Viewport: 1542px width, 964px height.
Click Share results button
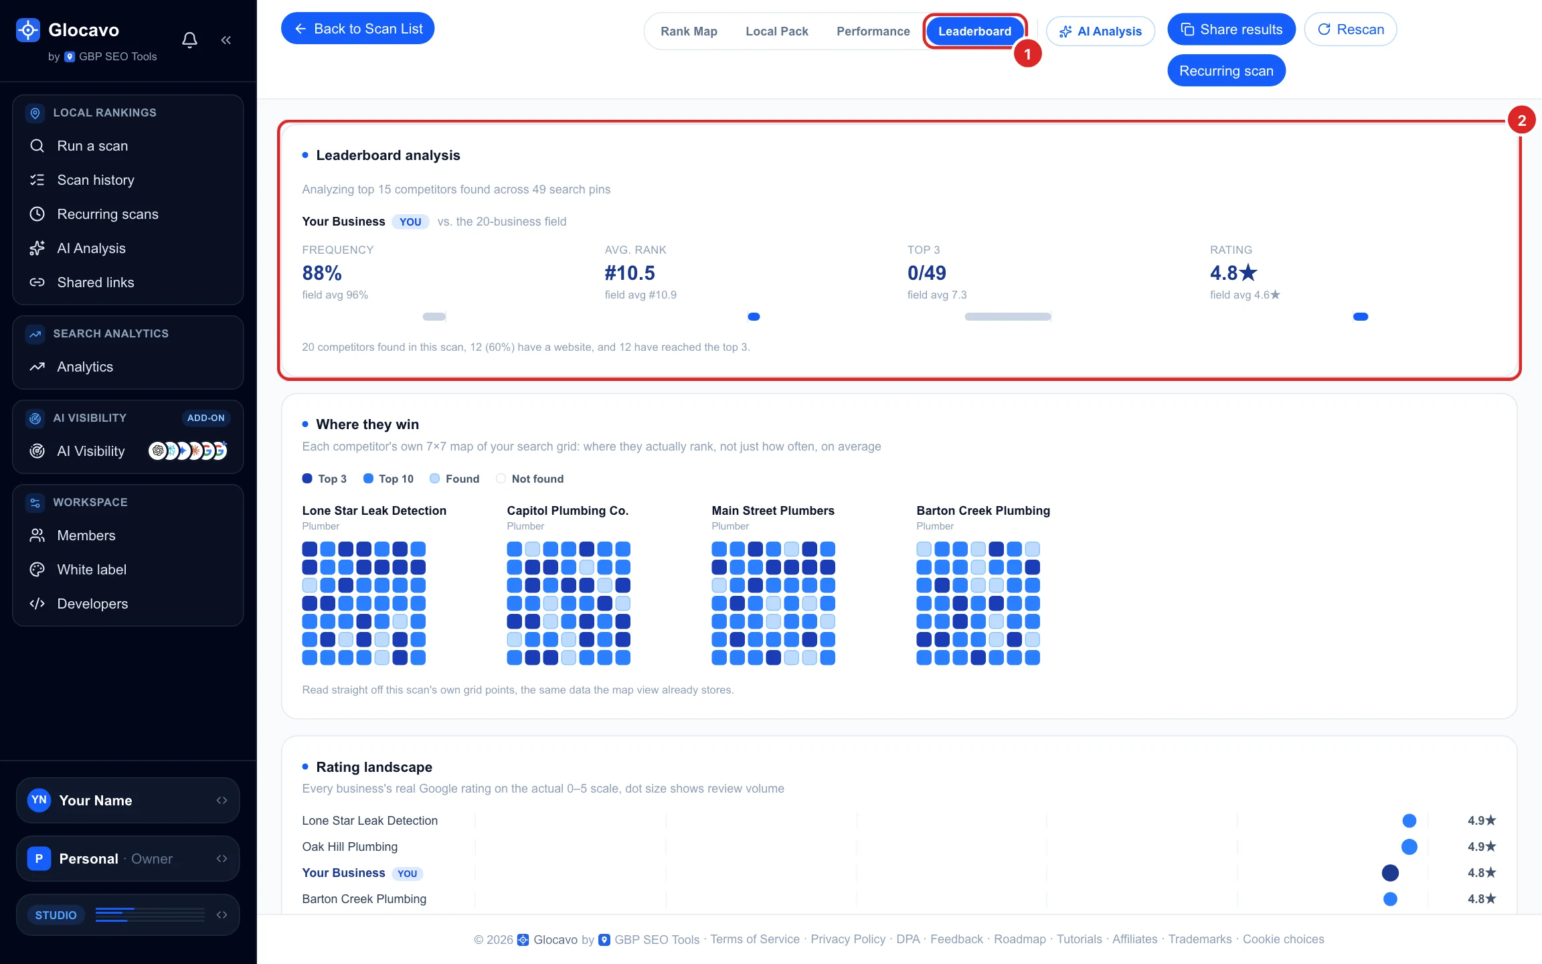tap(1231, 29)
